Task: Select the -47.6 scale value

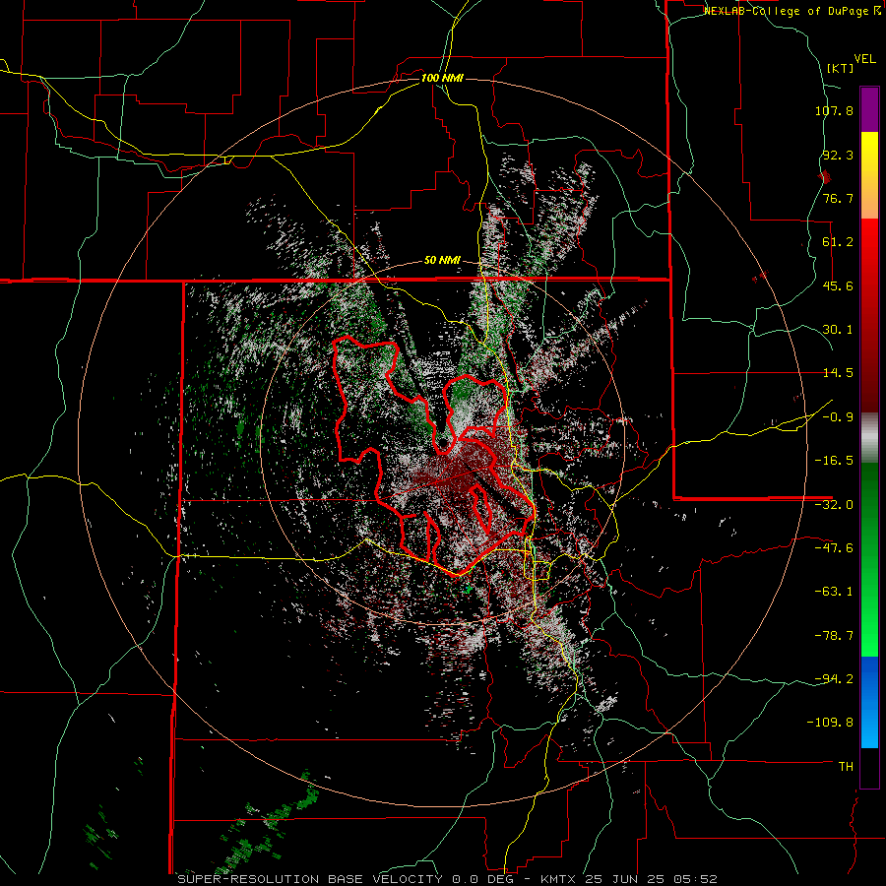Action: pos(834,548)
